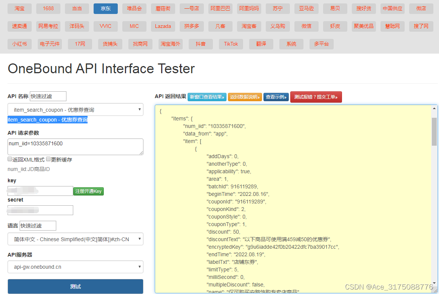Open 返回数据说明 orange button
The height and width of the screenshot is (294, 439).
point(245,97)
